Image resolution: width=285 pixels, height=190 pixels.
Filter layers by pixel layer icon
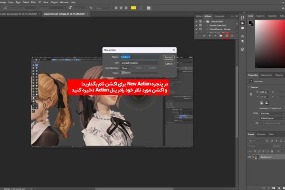pyautogui.click(x=267, y=141)
